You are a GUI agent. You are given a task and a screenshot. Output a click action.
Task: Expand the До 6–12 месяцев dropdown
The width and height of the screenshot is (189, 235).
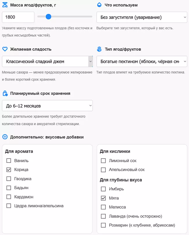coord(47,105)
